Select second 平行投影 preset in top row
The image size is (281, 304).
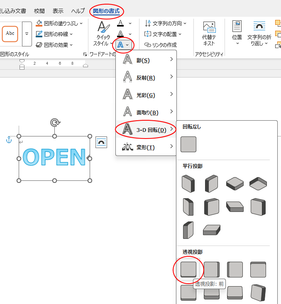212,184
